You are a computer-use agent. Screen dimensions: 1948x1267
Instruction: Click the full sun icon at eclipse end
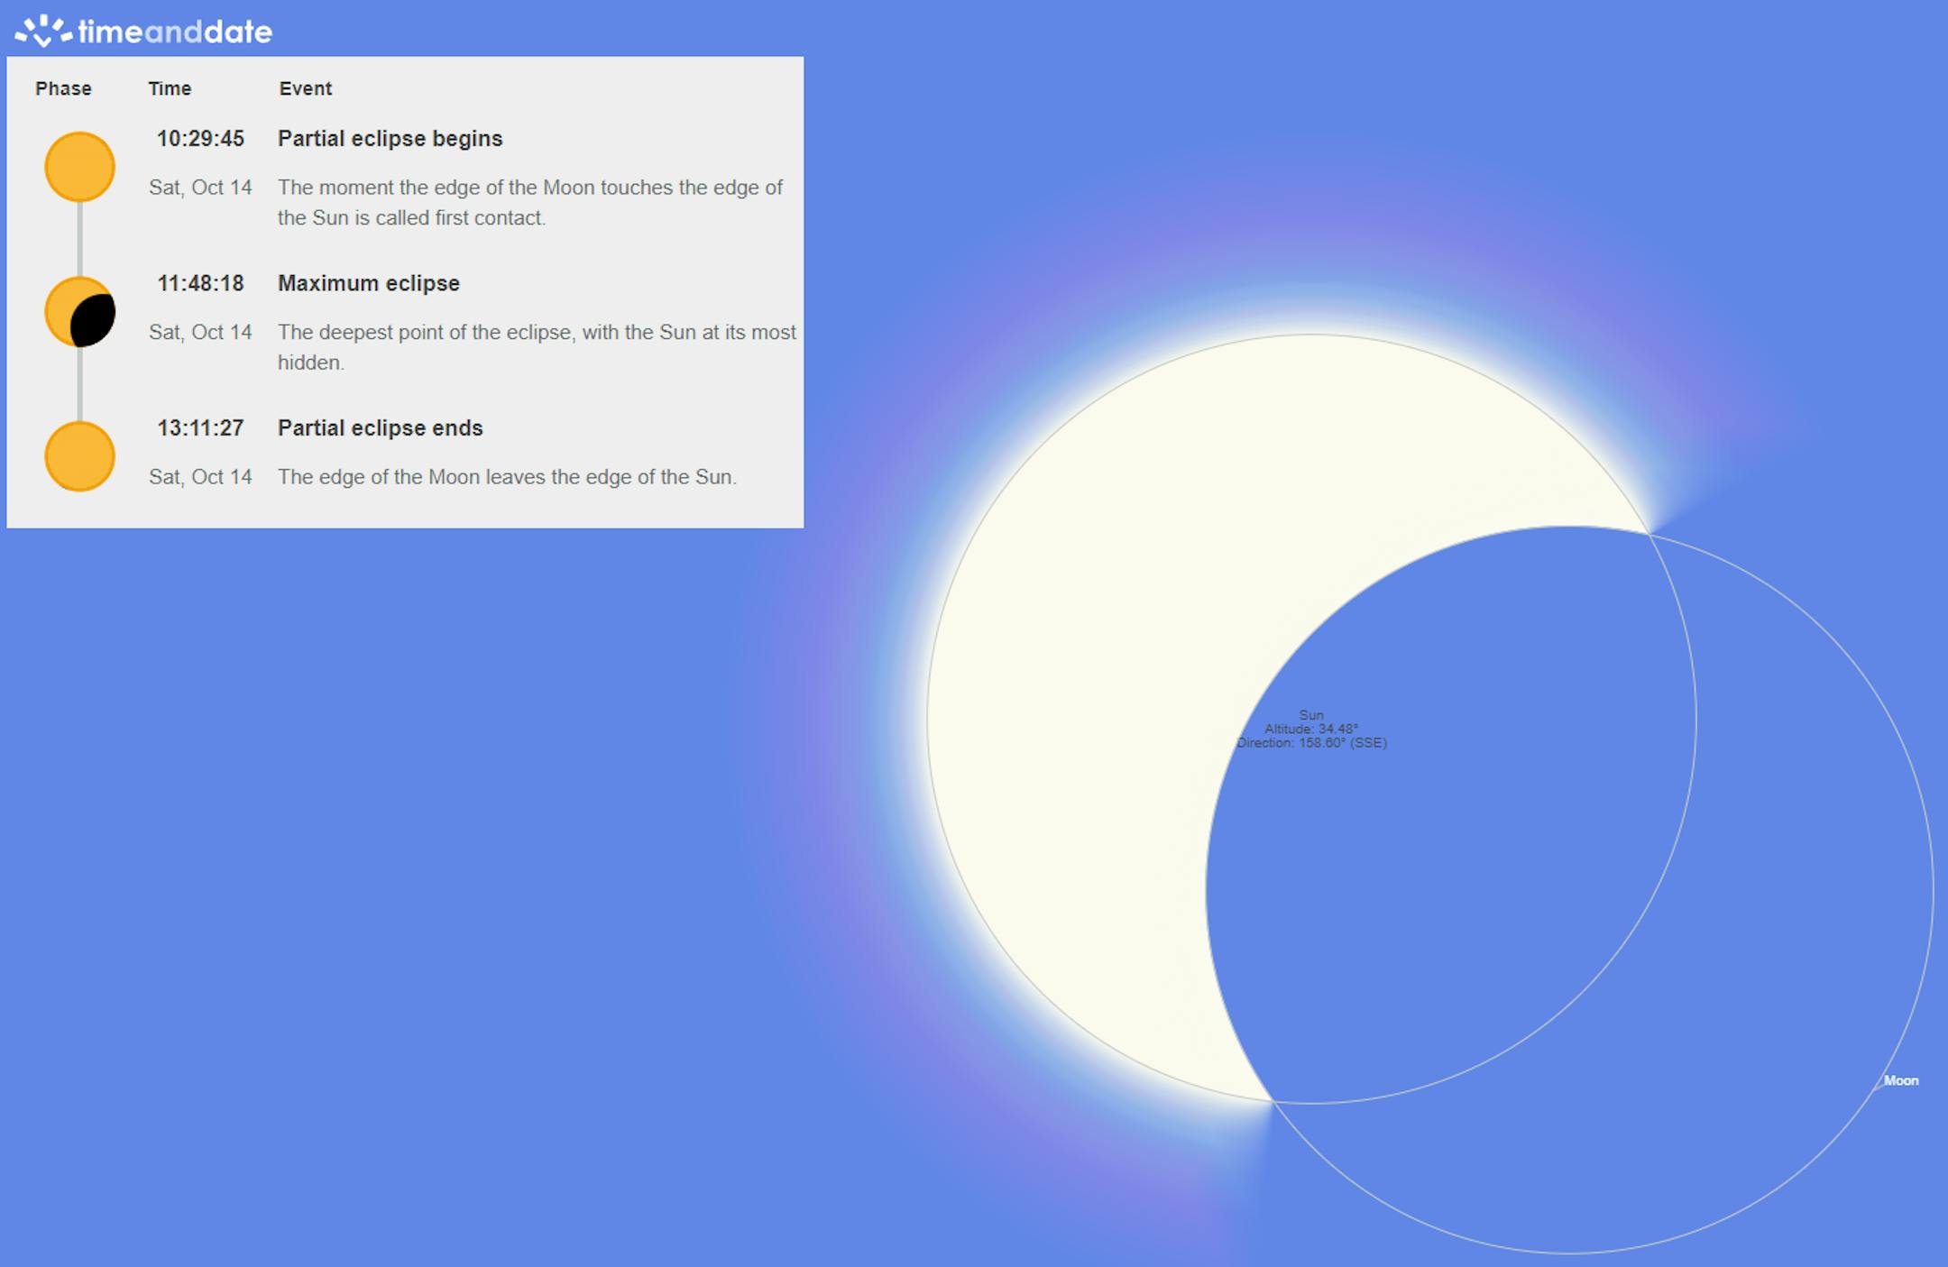click(x=79, y=456)
